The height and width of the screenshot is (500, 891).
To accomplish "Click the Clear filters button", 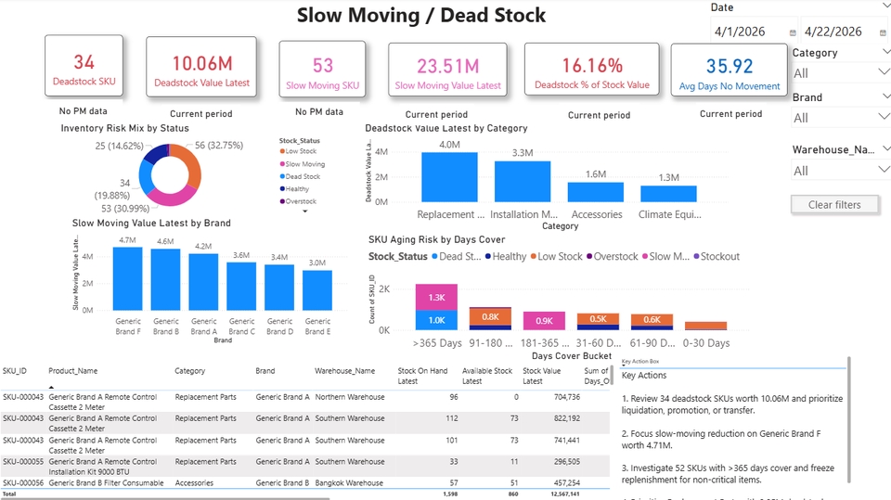I will click(x=834, y=204).
